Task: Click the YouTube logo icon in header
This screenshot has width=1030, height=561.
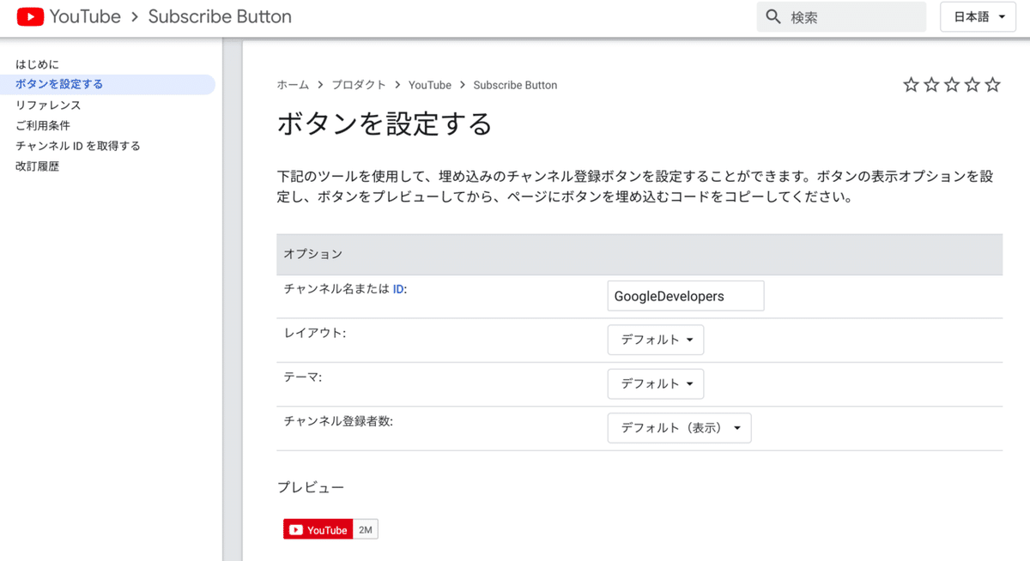Action: point(30,16)
